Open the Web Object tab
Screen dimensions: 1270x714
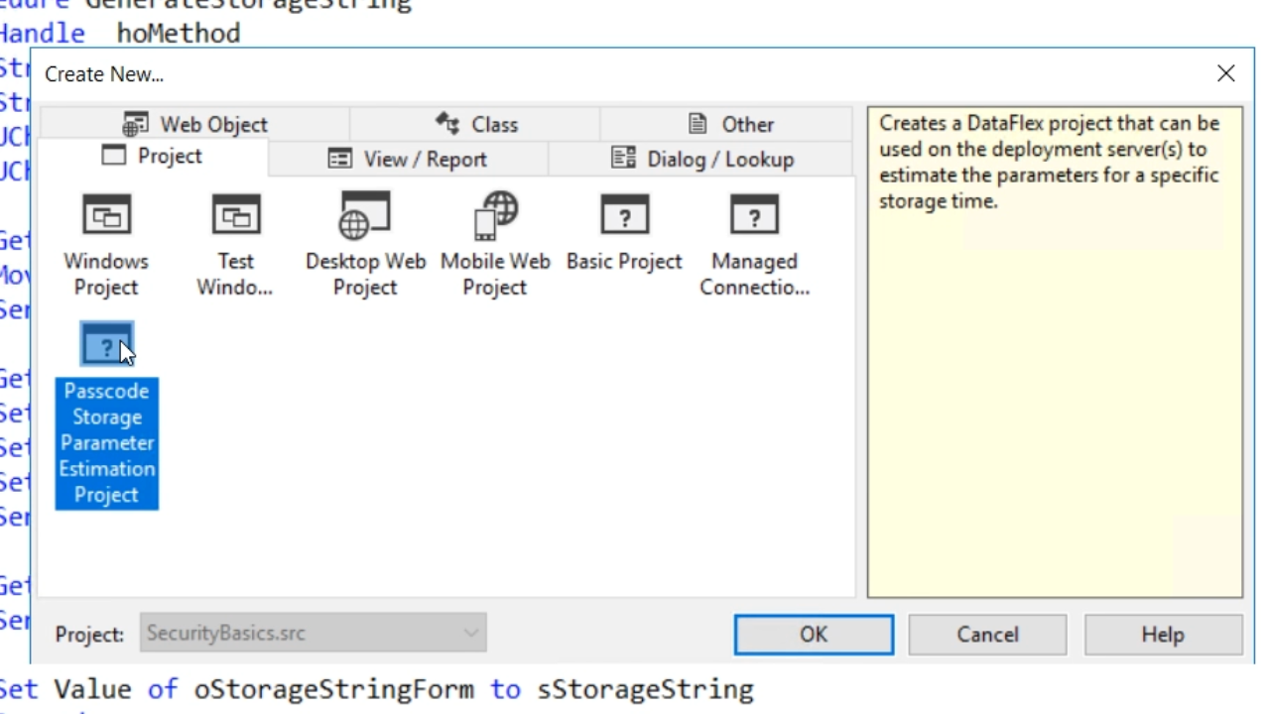[195, 124]
